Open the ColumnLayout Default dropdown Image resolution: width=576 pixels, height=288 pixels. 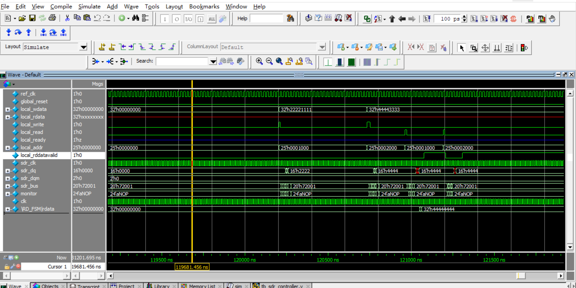322,47
